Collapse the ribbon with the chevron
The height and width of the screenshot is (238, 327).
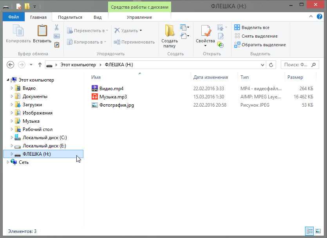coord(311,16)
